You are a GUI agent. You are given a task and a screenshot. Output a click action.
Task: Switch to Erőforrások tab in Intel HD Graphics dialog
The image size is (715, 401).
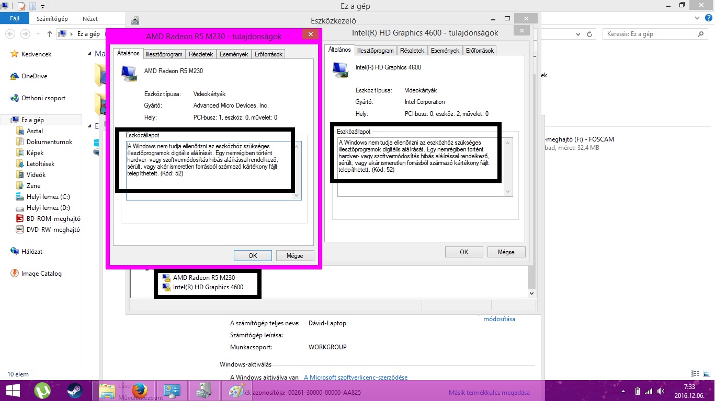pyautogui.click(x=480, y=51)
